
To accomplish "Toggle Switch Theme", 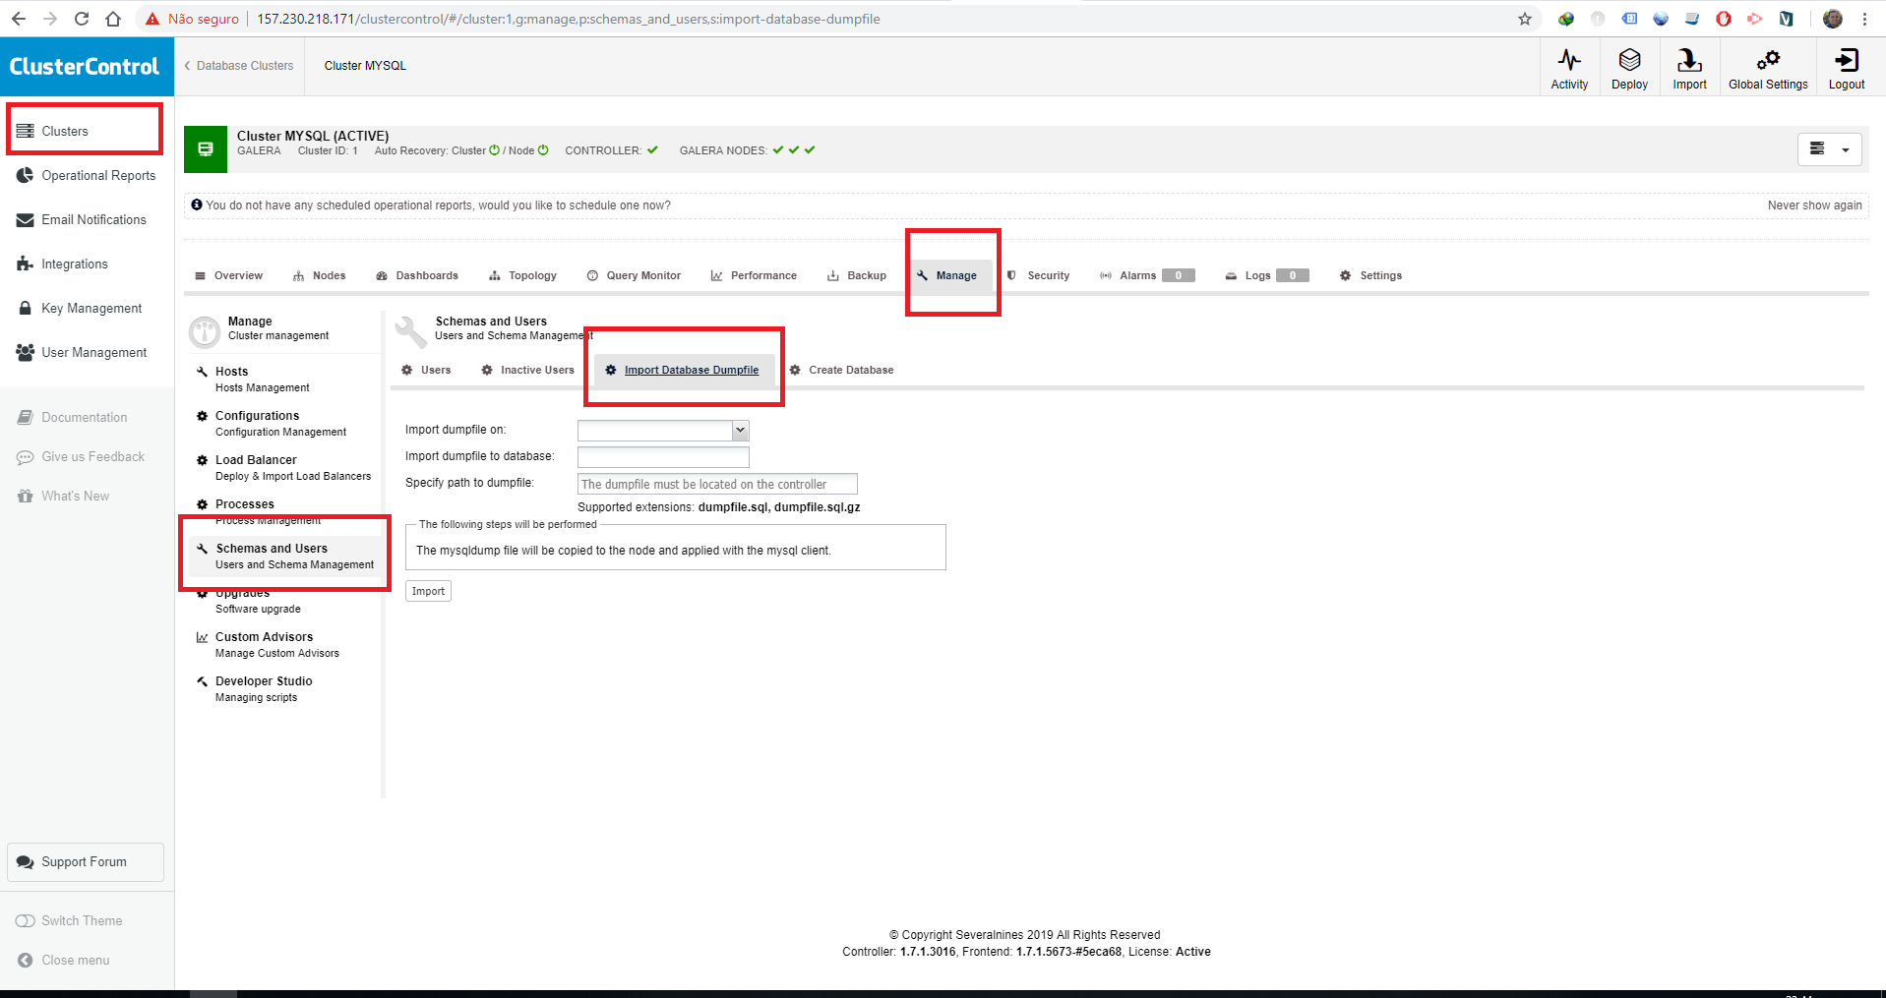I will (82, 920).
